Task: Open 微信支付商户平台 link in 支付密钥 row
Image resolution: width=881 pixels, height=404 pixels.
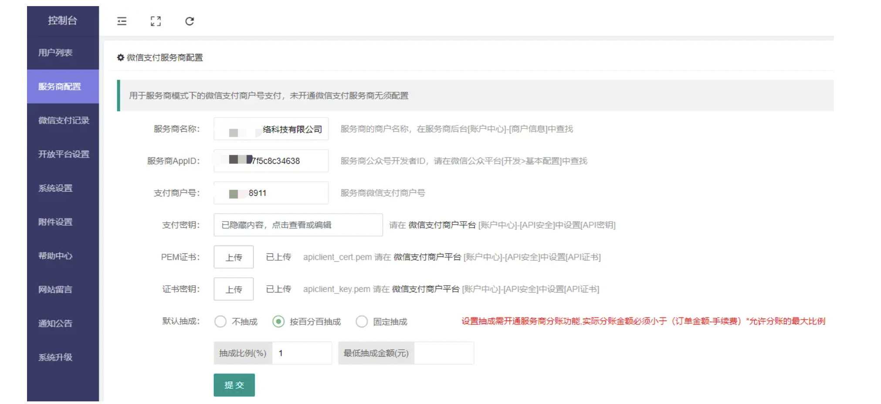Action: coord(442,225)
